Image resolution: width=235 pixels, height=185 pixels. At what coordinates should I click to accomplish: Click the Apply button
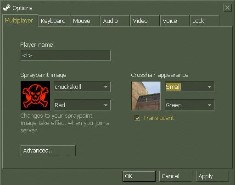(x=213, y=176)
